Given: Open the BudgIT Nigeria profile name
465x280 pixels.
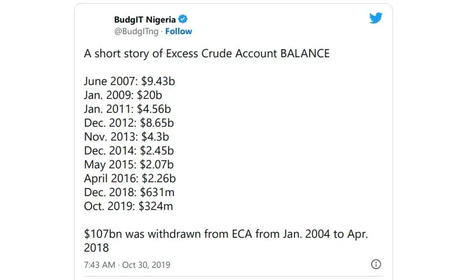Looking at the screenshot, I should click(145, 20).
